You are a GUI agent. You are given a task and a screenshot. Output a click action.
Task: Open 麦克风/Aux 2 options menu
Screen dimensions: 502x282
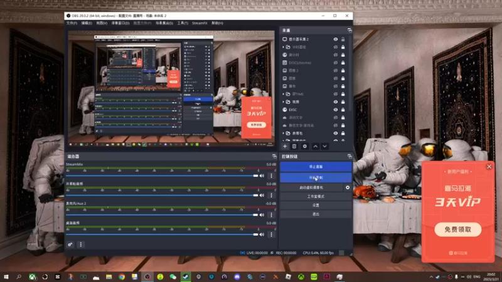272,215
